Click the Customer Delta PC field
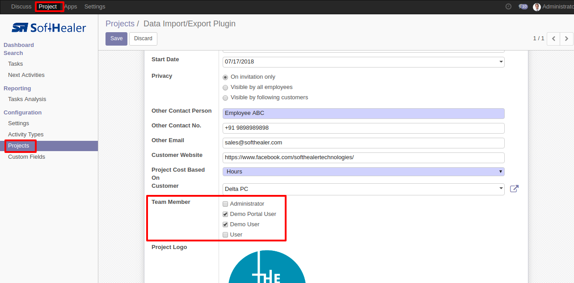The width and height of the screenshot is (574, 283). pos(363,189)
